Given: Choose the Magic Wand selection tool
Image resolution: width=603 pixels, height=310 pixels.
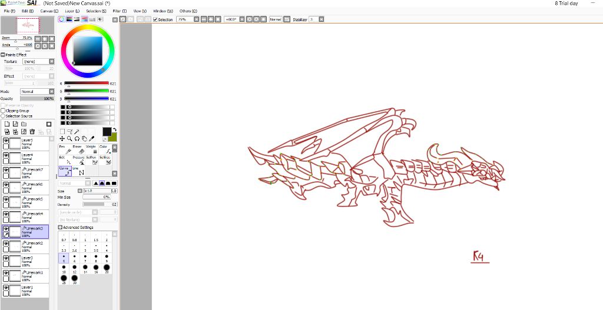Looking at the screenshot, I should [77, 131].
